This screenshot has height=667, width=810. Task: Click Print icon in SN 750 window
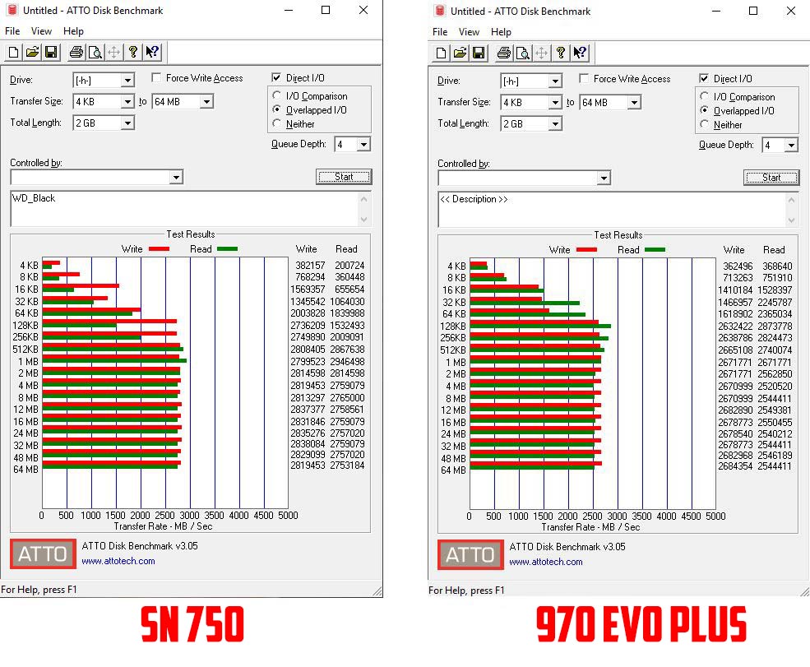click(x=76, y=52)
